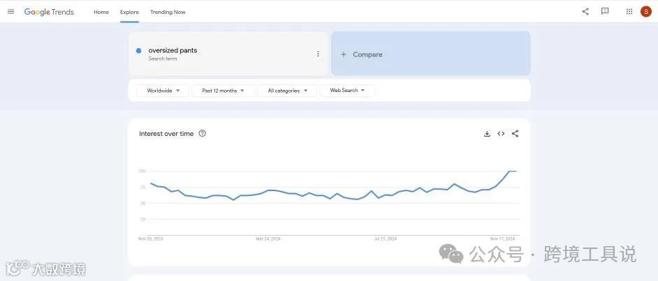Share the Interest over time chart

point(515,134)
